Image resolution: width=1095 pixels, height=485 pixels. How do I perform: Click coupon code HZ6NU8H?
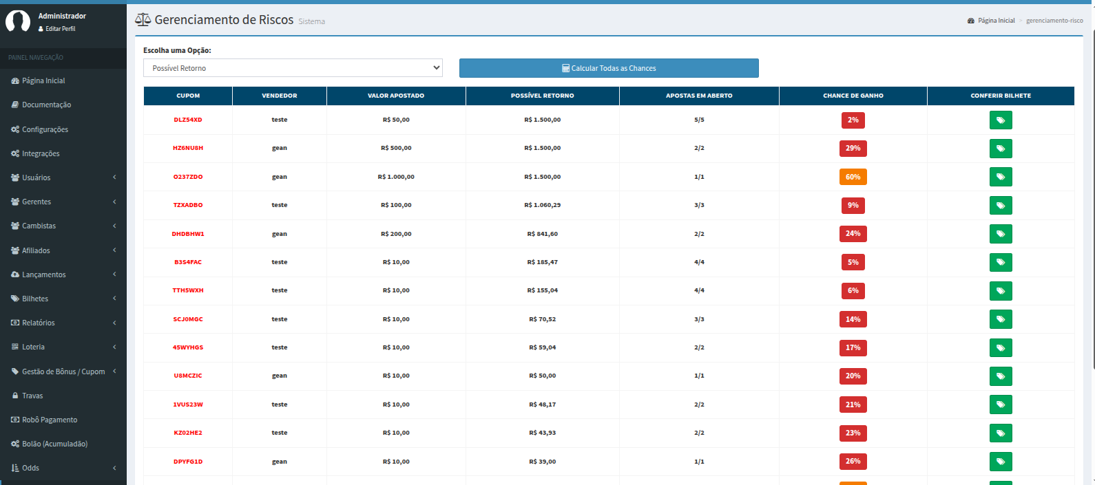(188, 148)
